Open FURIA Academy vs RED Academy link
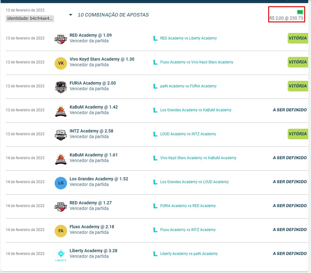 coord(188,206)
